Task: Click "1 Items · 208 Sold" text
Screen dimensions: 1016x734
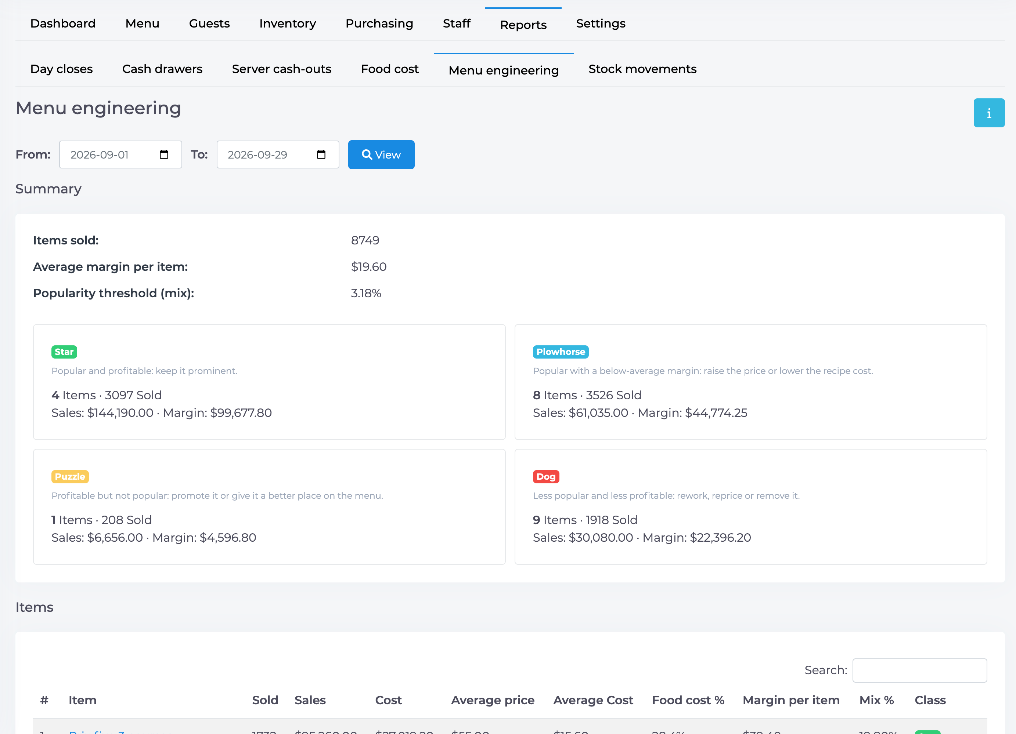Action: [102, 520]
